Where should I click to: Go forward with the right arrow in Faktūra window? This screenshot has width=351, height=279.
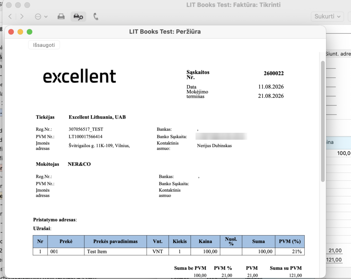(22, 16)
